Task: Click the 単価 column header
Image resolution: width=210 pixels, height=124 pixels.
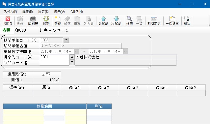Action: [x=99, y=107]
